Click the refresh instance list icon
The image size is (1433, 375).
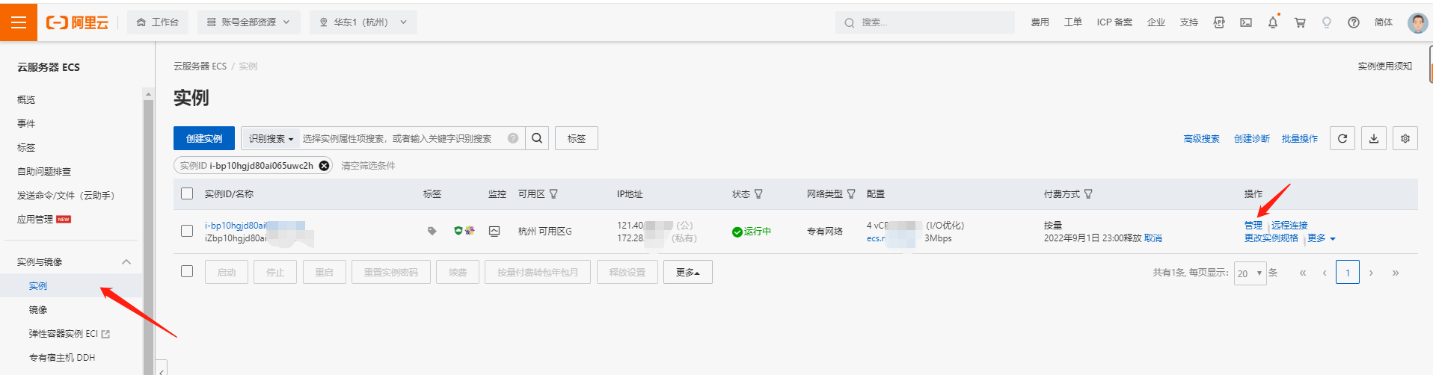coord(1343,138)
